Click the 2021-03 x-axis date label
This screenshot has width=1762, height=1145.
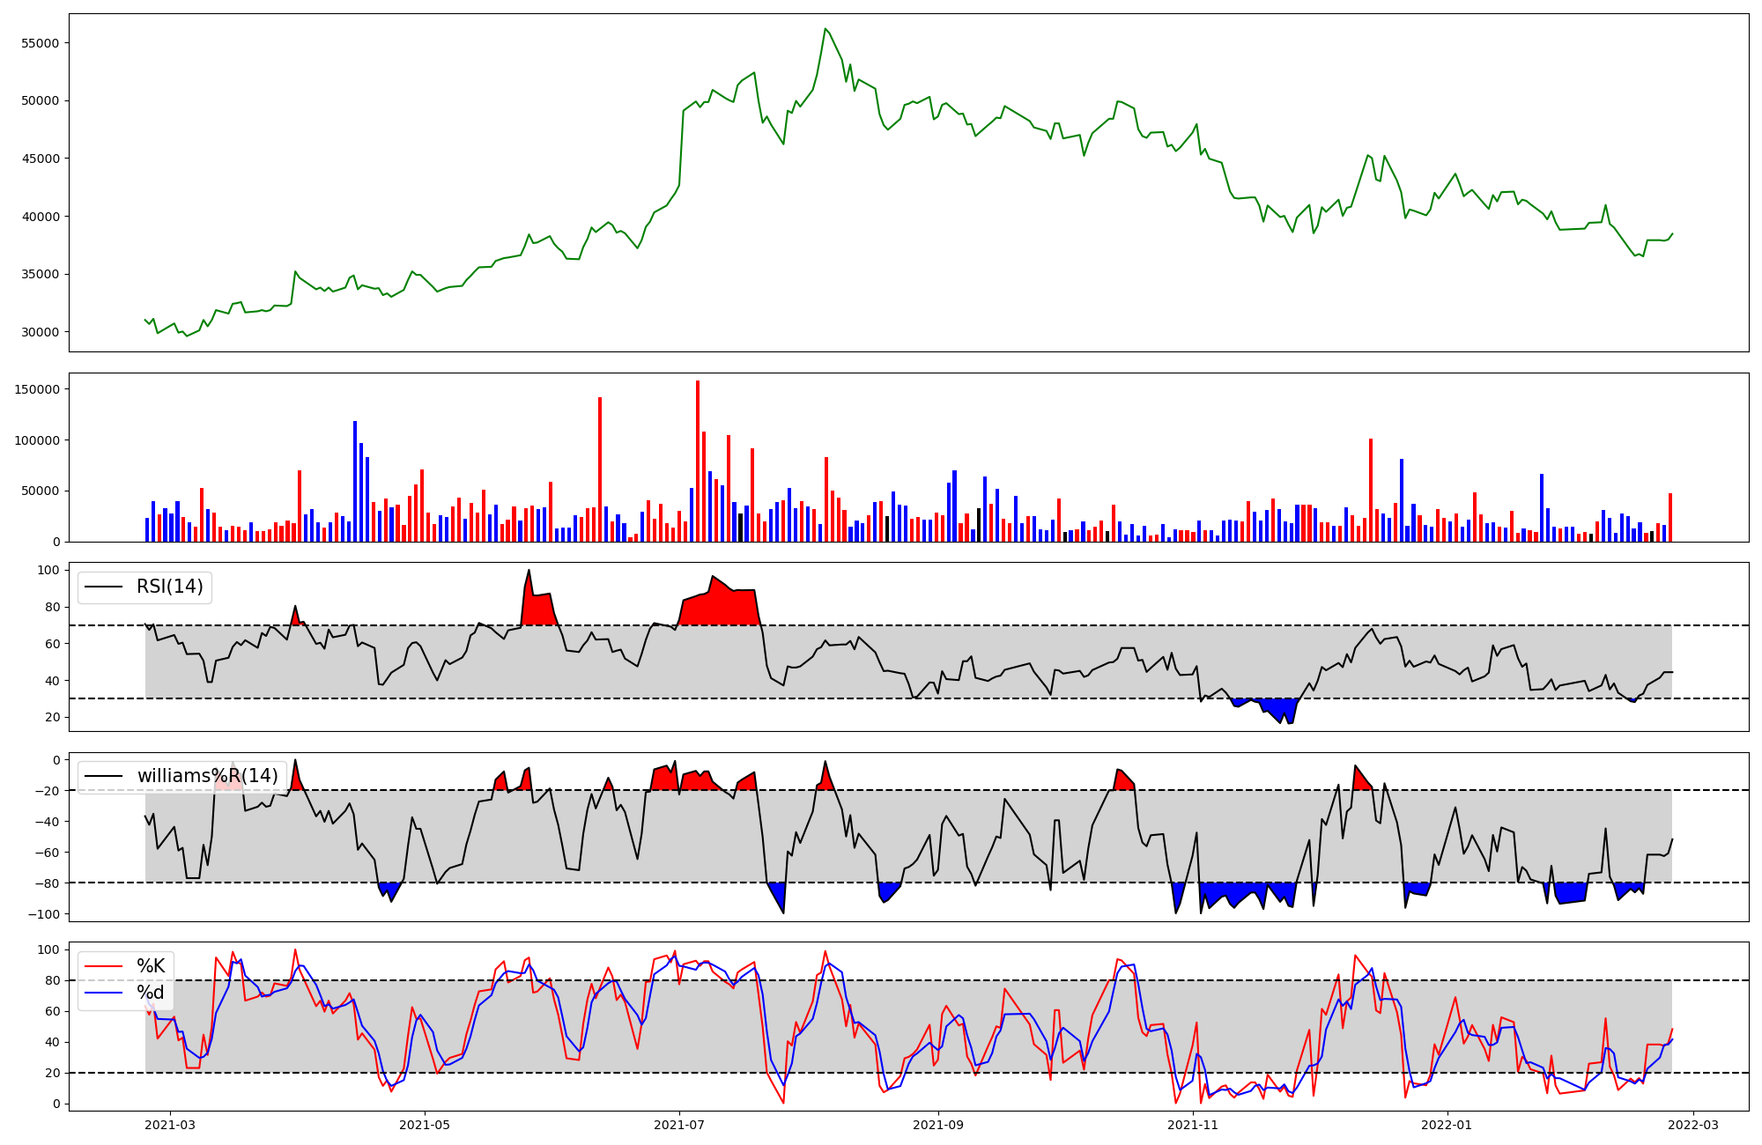coord(169,1125)
